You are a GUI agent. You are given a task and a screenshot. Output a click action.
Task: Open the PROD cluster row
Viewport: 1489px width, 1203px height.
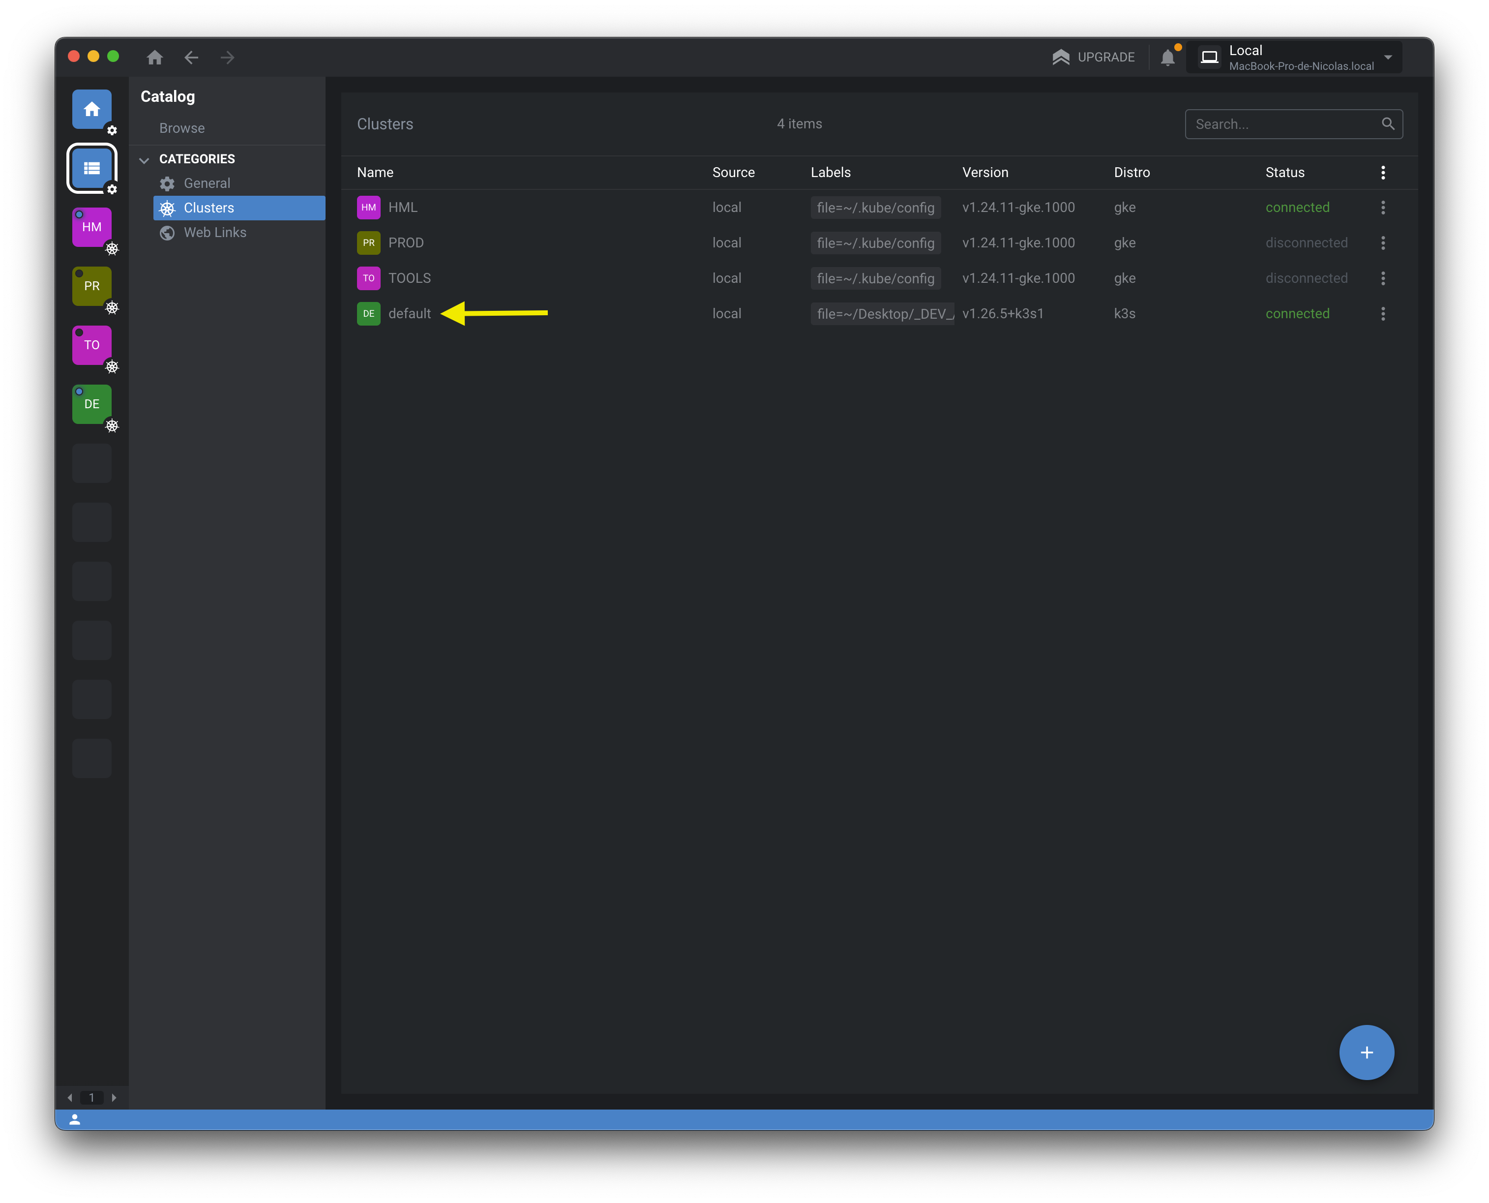click(x=879, y=242)
